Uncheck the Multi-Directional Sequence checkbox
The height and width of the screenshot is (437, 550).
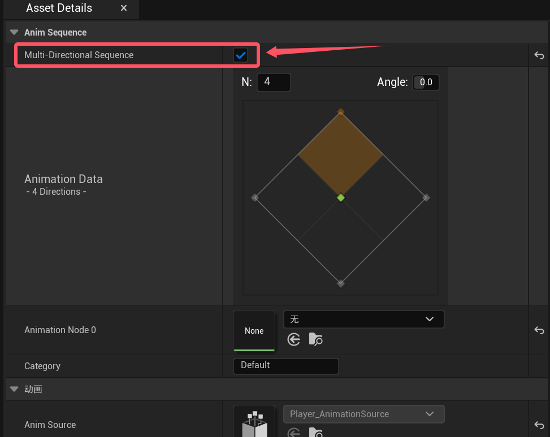tap(241, 55)
